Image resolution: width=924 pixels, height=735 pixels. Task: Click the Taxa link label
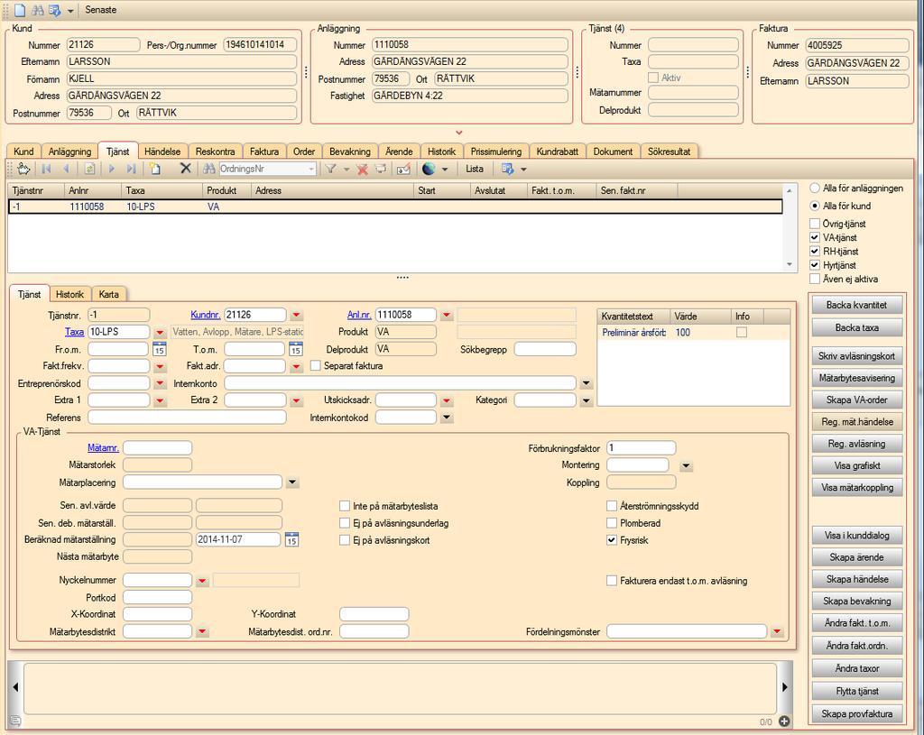(x=74, y=332)
